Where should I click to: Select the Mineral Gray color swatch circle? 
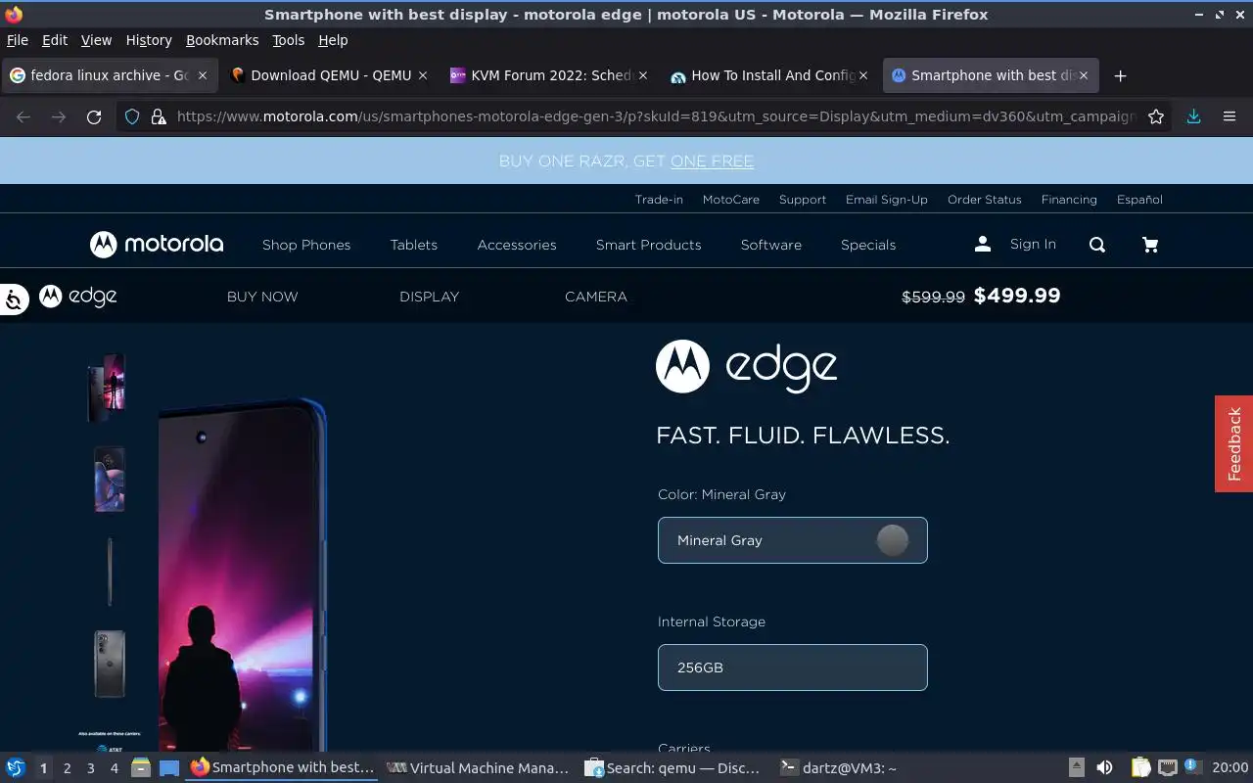tap(892, 540)
